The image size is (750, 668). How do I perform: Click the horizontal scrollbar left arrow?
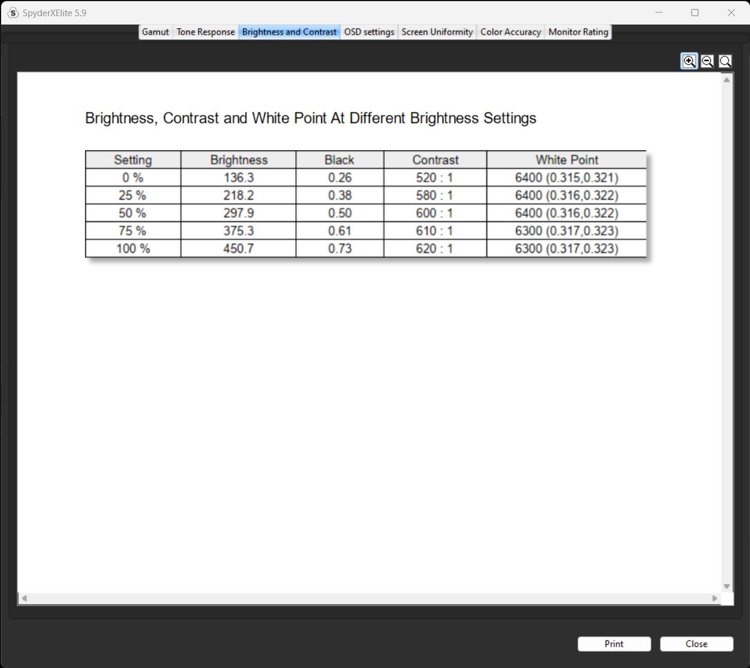(x=24, y=598)
